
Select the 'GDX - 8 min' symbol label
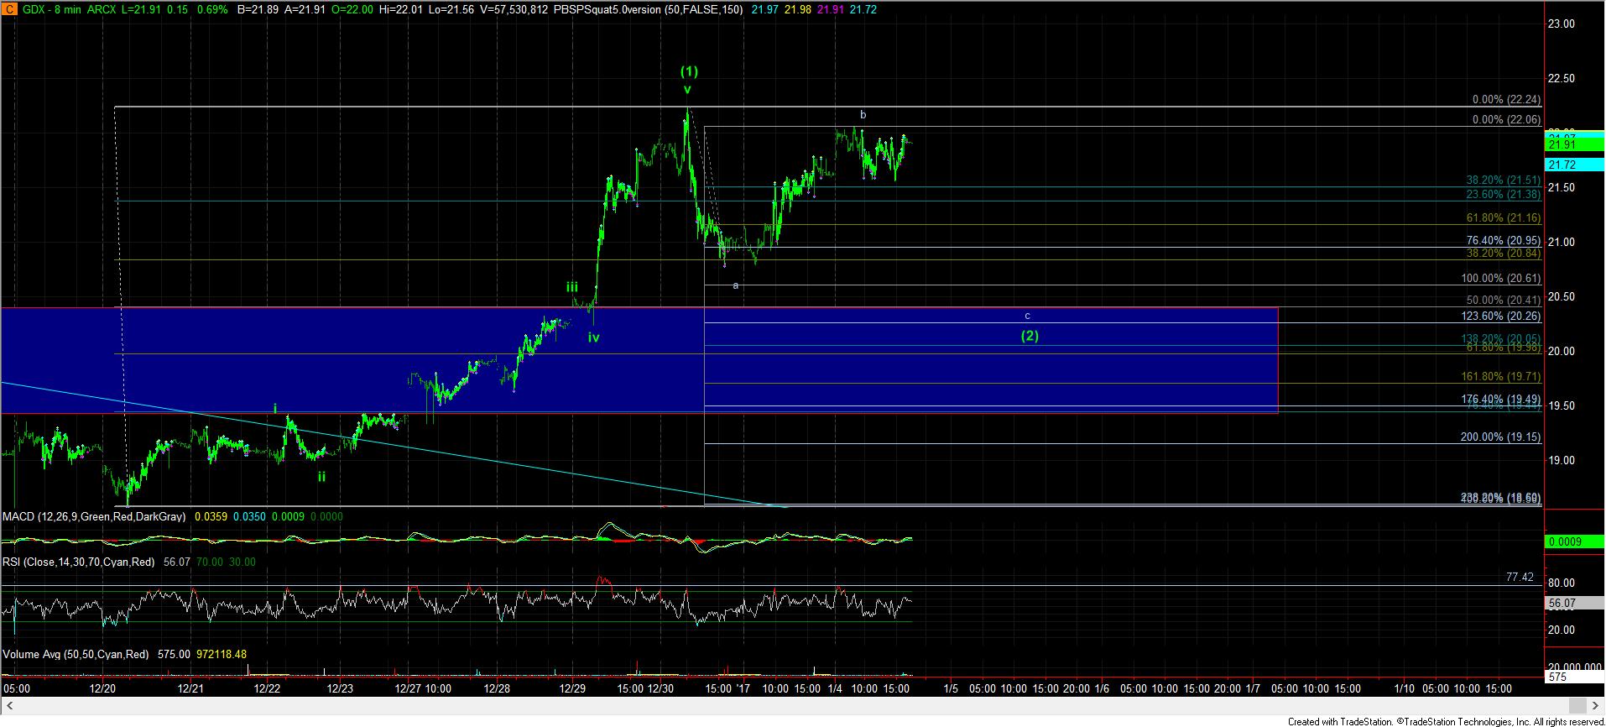51,8
